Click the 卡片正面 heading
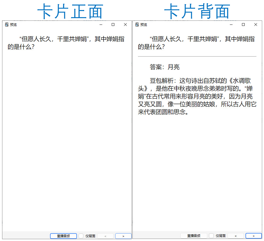The width and height of the screenshot is (264, 241). point(70,11)
